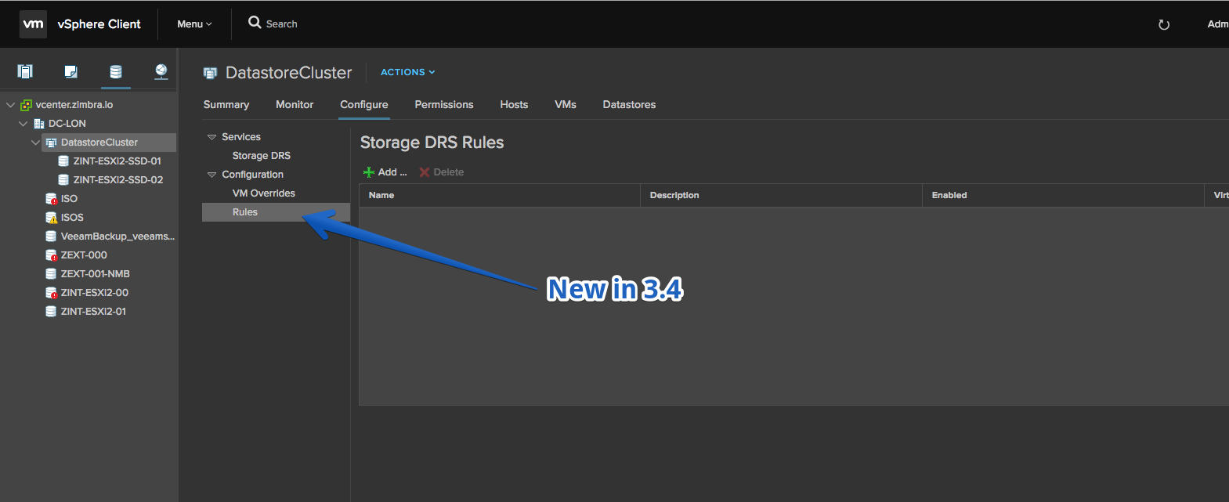This screenshot has width=1229, height=502.
Task: Select DatastoreCluster in the inventory tree
Action: coord(99,143)
